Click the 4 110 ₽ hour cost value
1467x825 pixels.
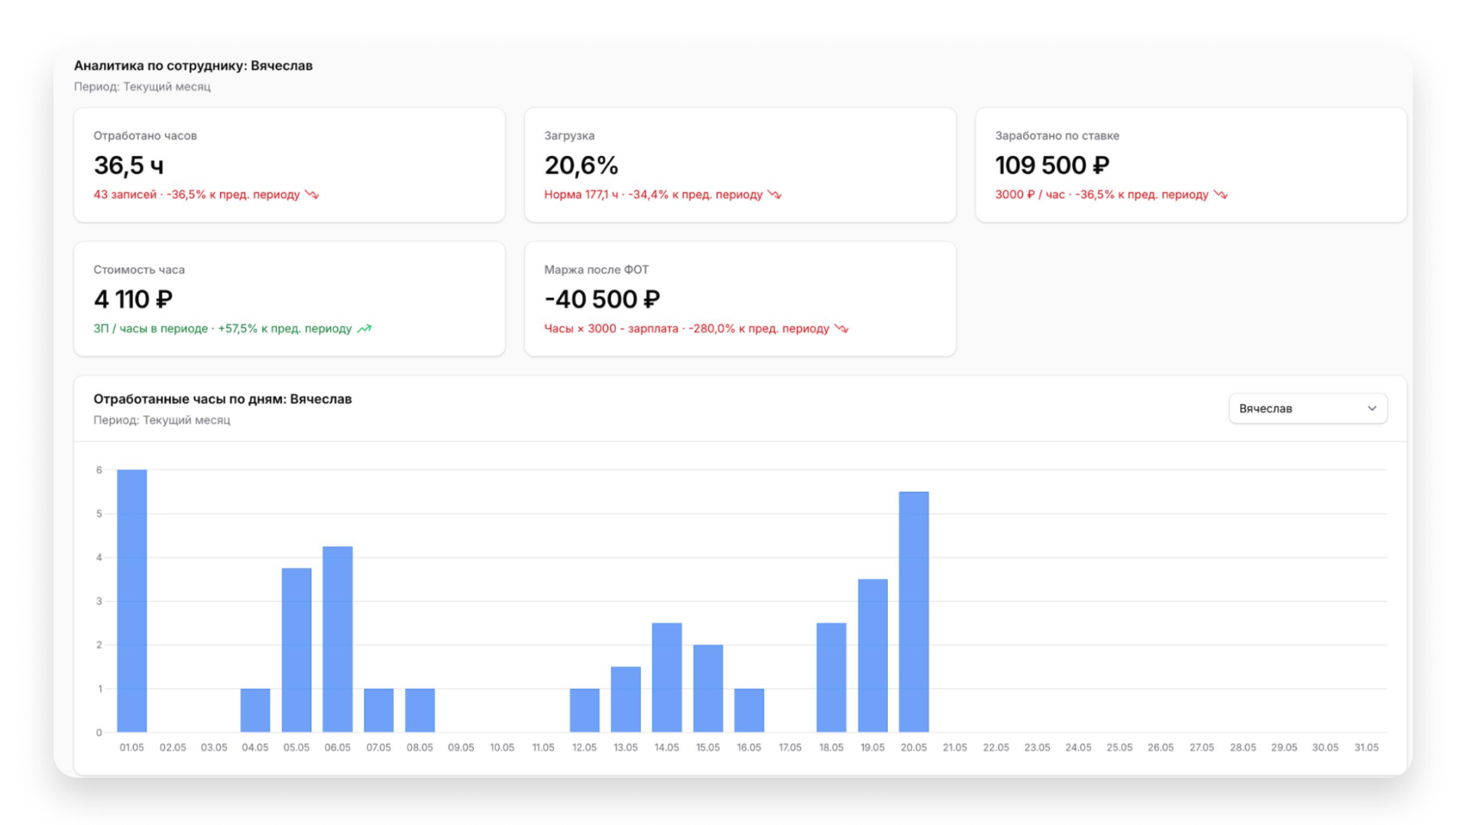point(133,299)
